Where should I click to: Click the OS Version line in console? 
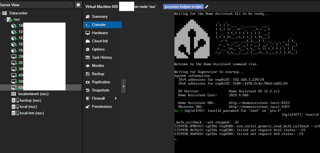229,91
